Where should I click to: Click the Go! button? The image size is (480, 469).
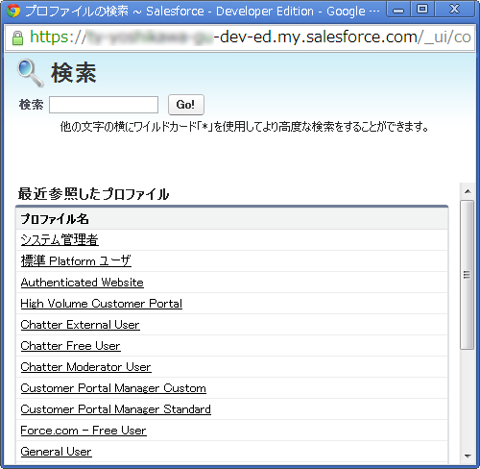click(x=186, y=105)
